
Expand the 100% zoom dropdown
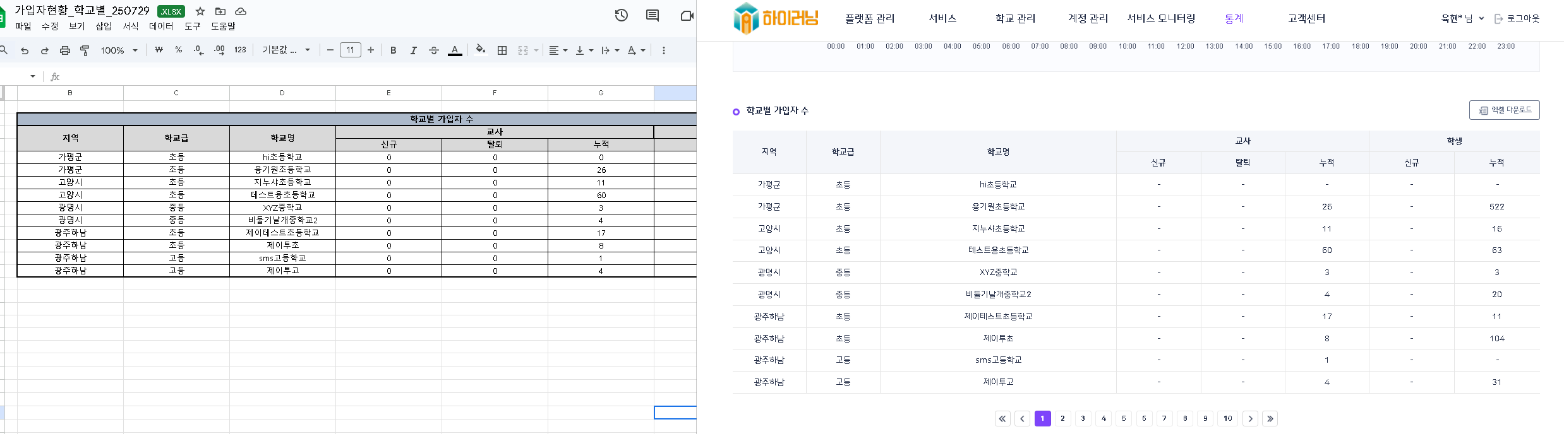[x=119, y=50]
